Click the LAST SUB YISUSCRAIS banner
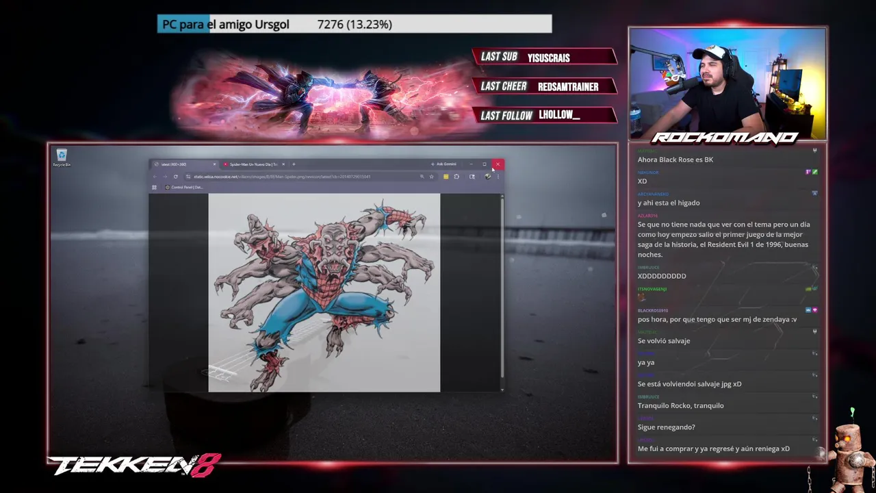This screenshot has height=493, width=876. 545,57
